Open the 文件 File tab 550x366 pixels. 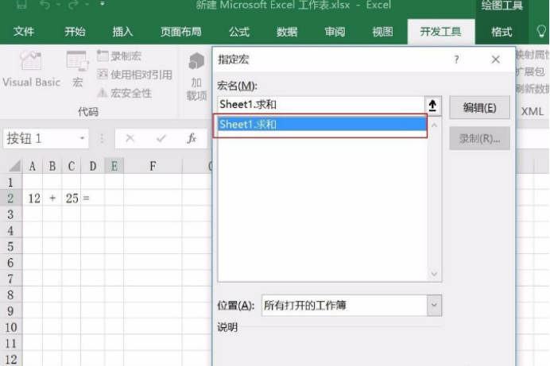point(24,32)
